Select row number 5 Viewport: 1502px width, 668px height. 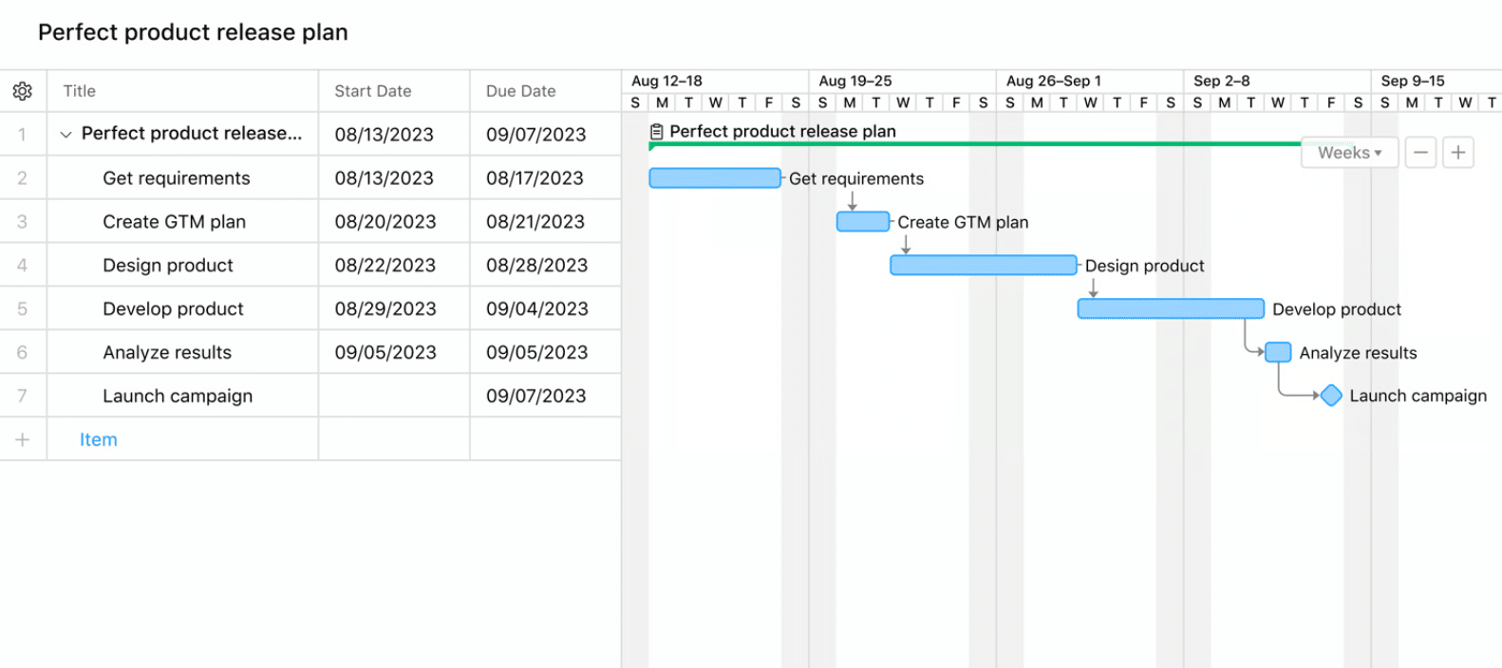coord(23,309)
